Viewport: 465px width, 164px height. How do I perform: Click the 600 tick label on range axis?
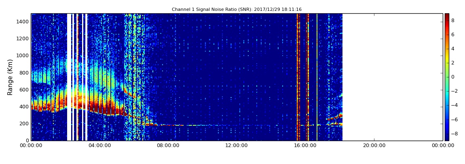pos(24,90)
